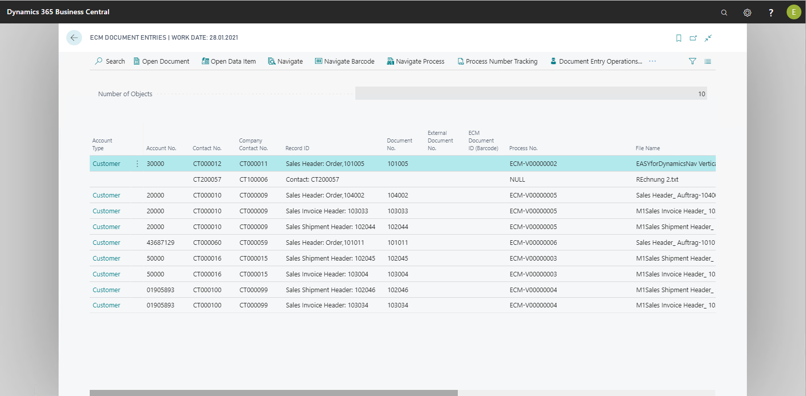Select Open Document action
Viewport: 806px width, 396px height.
click(x=161, y=62)
